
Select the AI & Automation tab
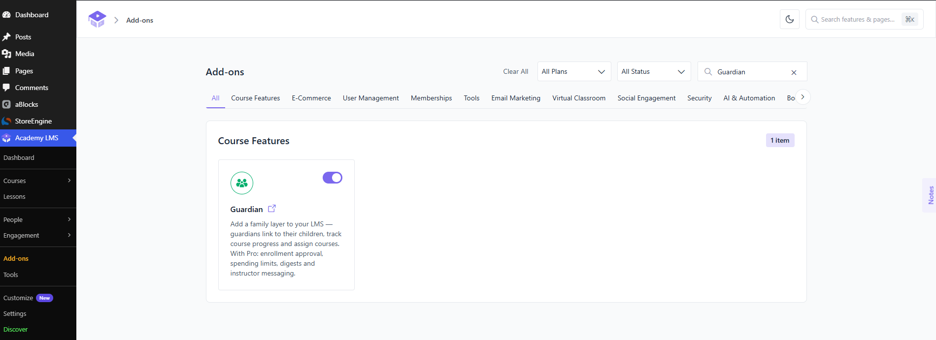point(749,98)
